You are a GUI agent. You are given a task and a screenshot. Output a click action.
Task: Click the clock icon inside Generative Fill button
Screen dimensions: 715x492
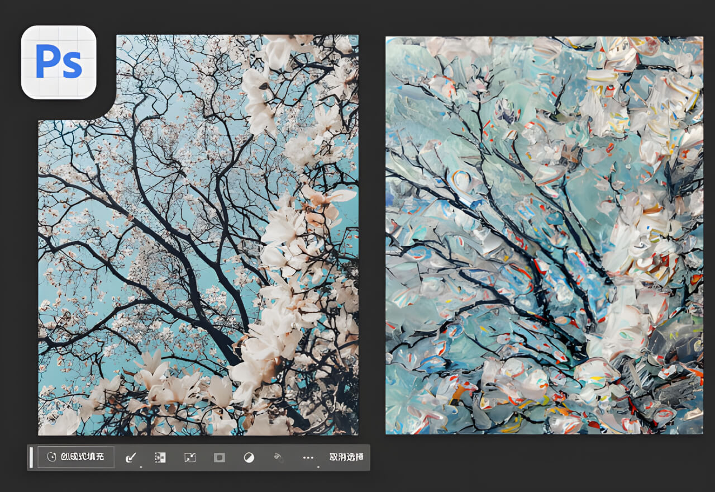[x=50, y=456]
